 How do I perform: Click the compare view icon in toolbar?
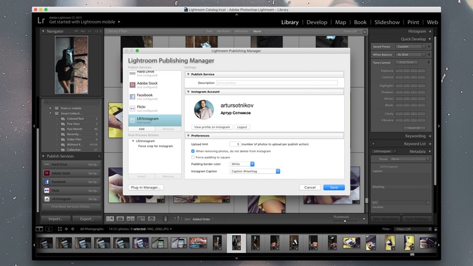[x=130, y=219]
